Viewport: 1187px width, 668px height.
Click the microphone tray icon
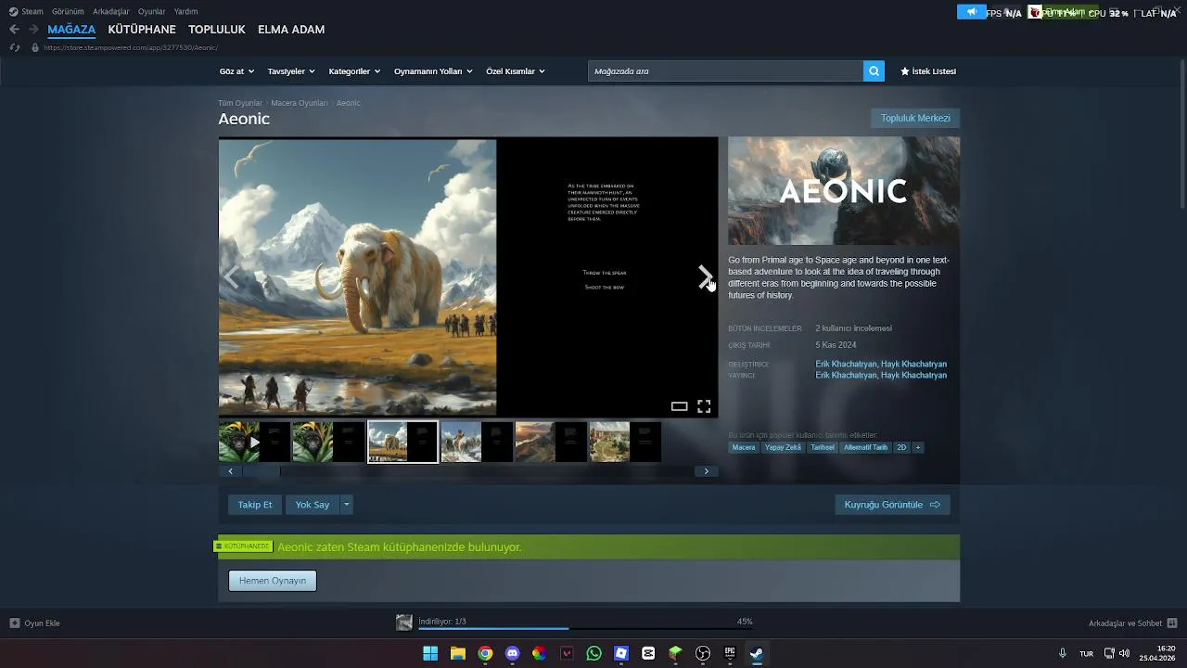[1063, 653]
